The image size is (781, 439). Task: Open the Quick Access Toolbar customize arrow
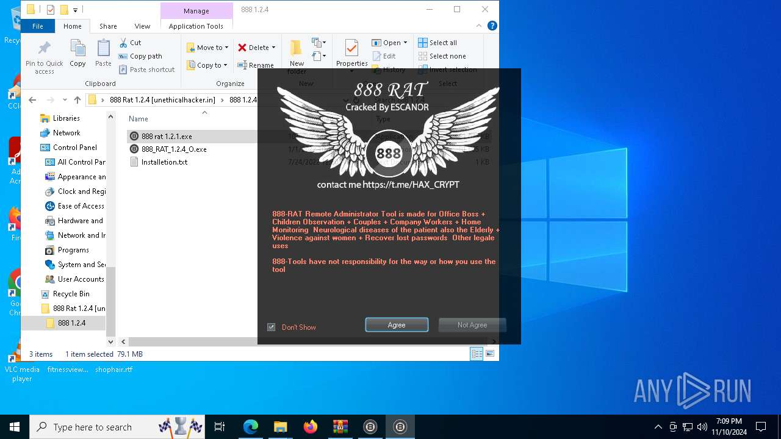pyautogui.click(x=76, y=10)
